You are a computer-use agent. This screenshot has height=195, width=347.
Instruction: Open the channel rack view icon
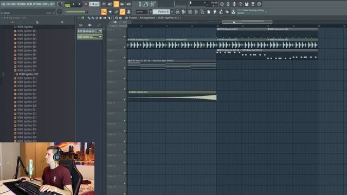tap(190, 12)
